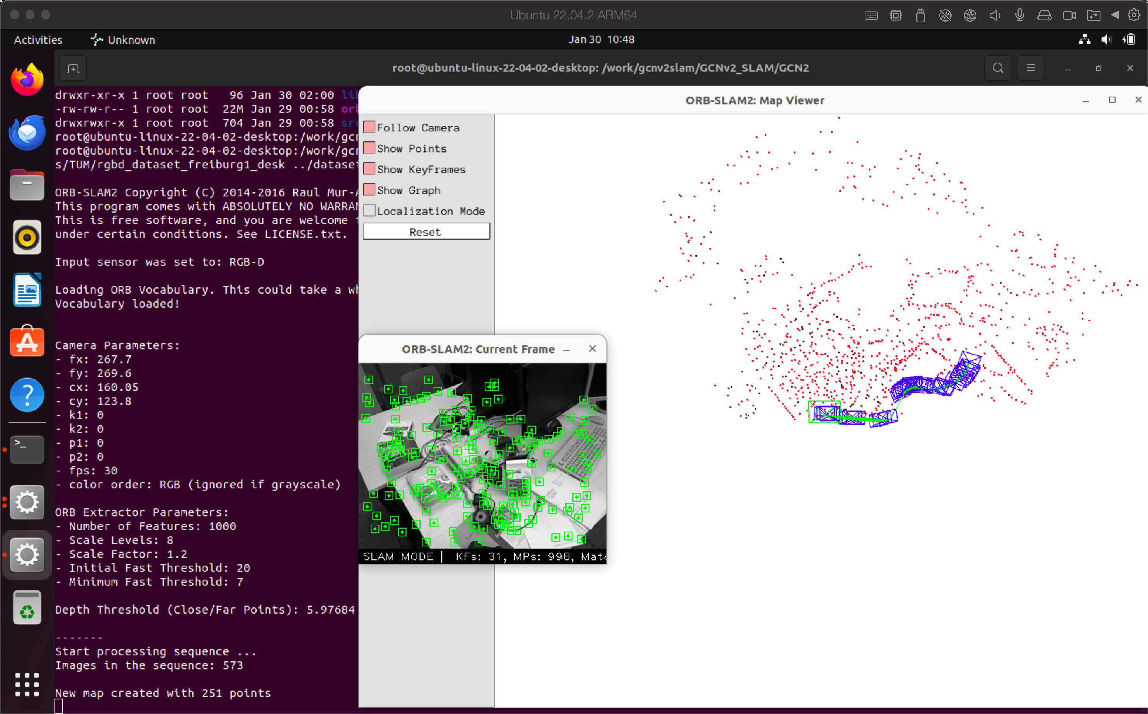Click the Current Frame camera image
1148x714 pixels.
click(x=482, y=456)
